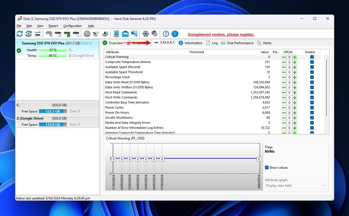
Task: Uncheck Enable for Critical Warning attribute
Action: (x=312, y=57)
